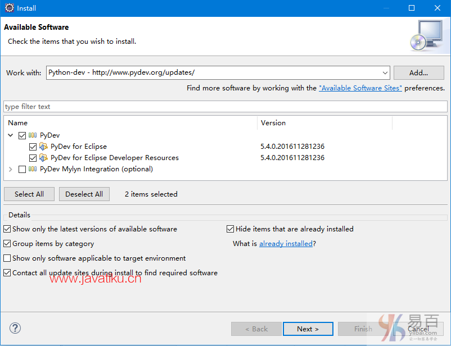Collapse the PyDev tree category

11,135
